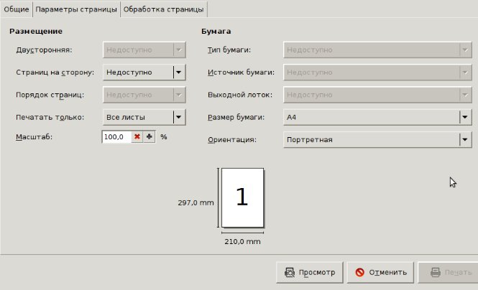Click the page preview thumbnail numbered 1

(x=243, y=197)
